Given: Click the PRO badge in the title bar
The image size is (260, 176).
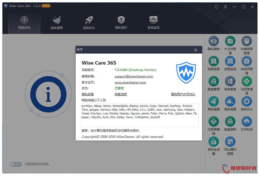Looking at the screenshot, I should 46,6.
